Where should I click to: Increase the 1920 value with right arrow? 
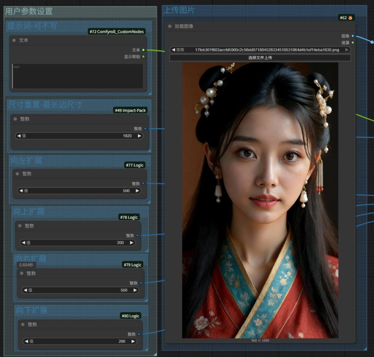(x=140, y=136)
